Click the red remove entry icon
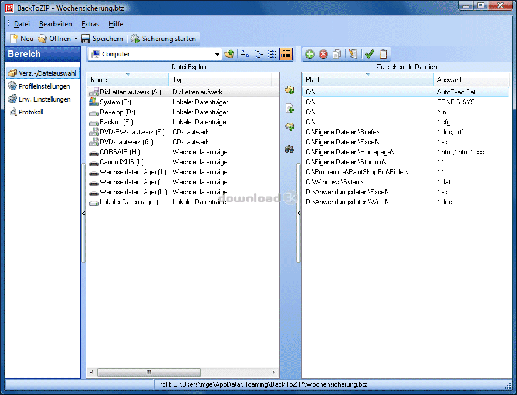The width and height of the screenshot is (517, 395). (x=323, y=54)
